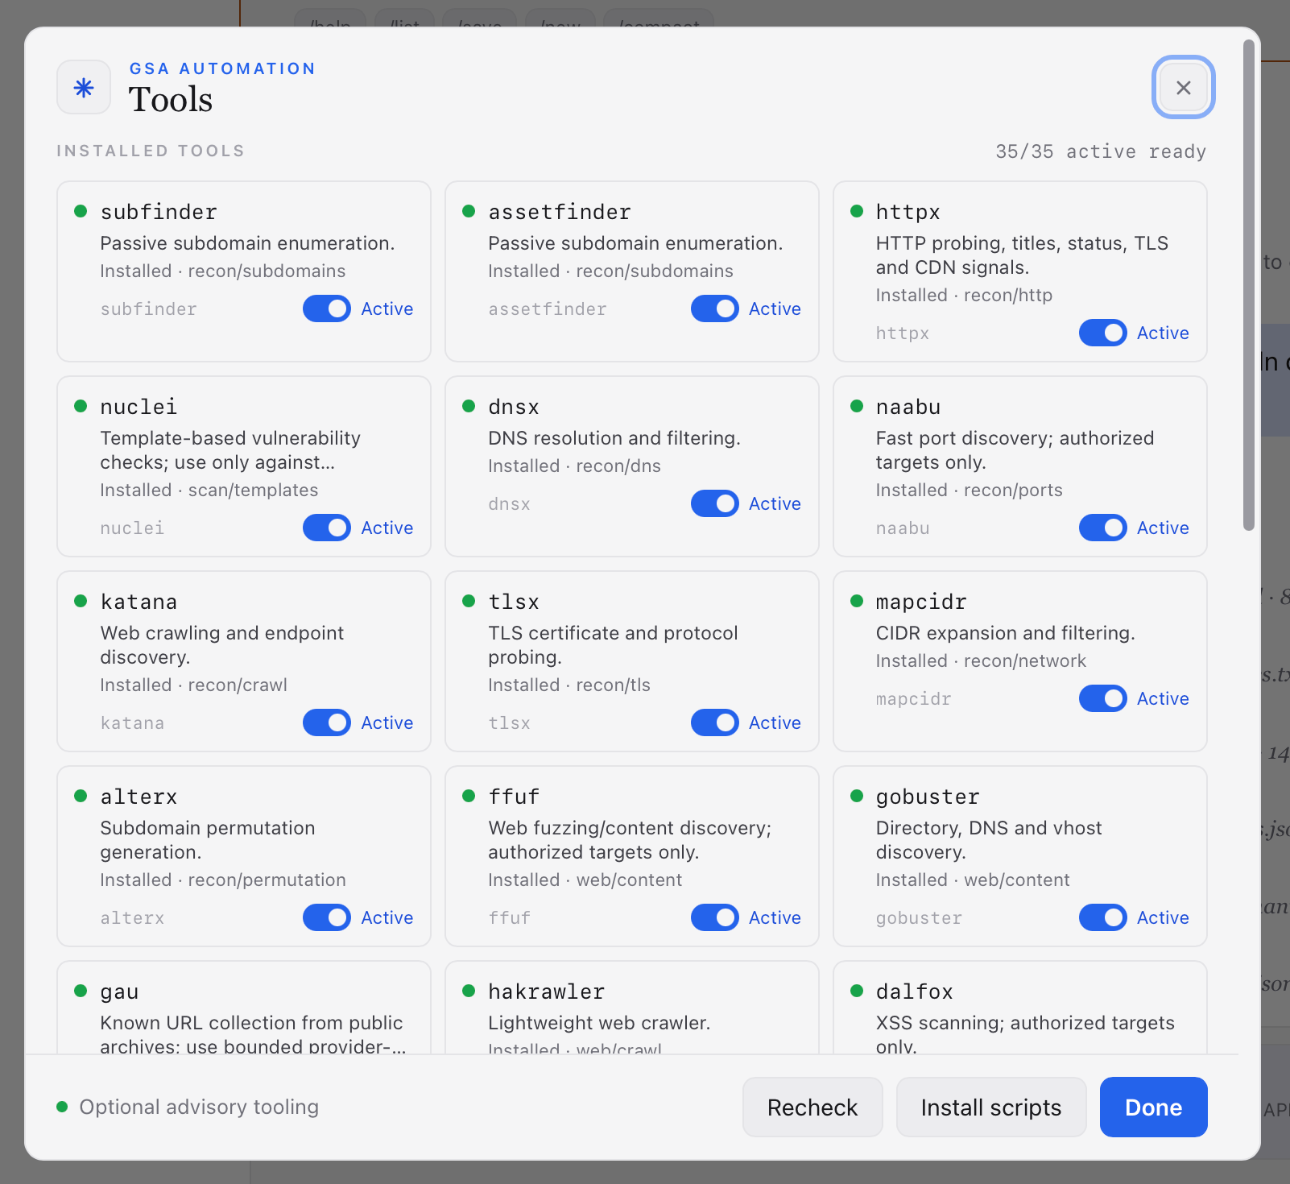Toggle the mapcidr Active switch
This screenshot has height=1184, width=1290.
[x=1103, y=698]
